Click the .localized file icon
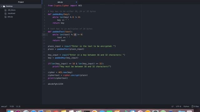The width and height of the screenshot is (200, 112). click(x=6, y=13)
